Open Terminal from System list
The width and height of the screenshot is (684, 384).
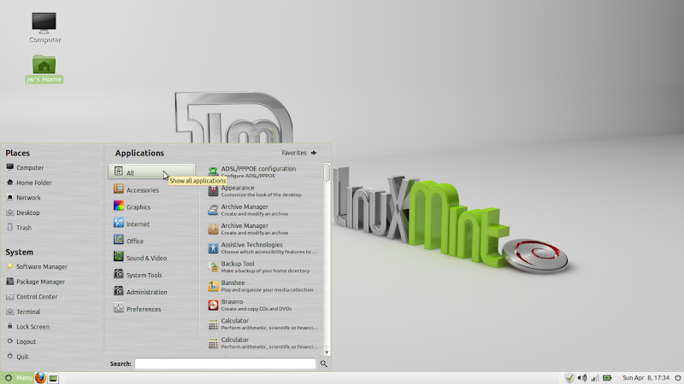click(x=23, y=311)
